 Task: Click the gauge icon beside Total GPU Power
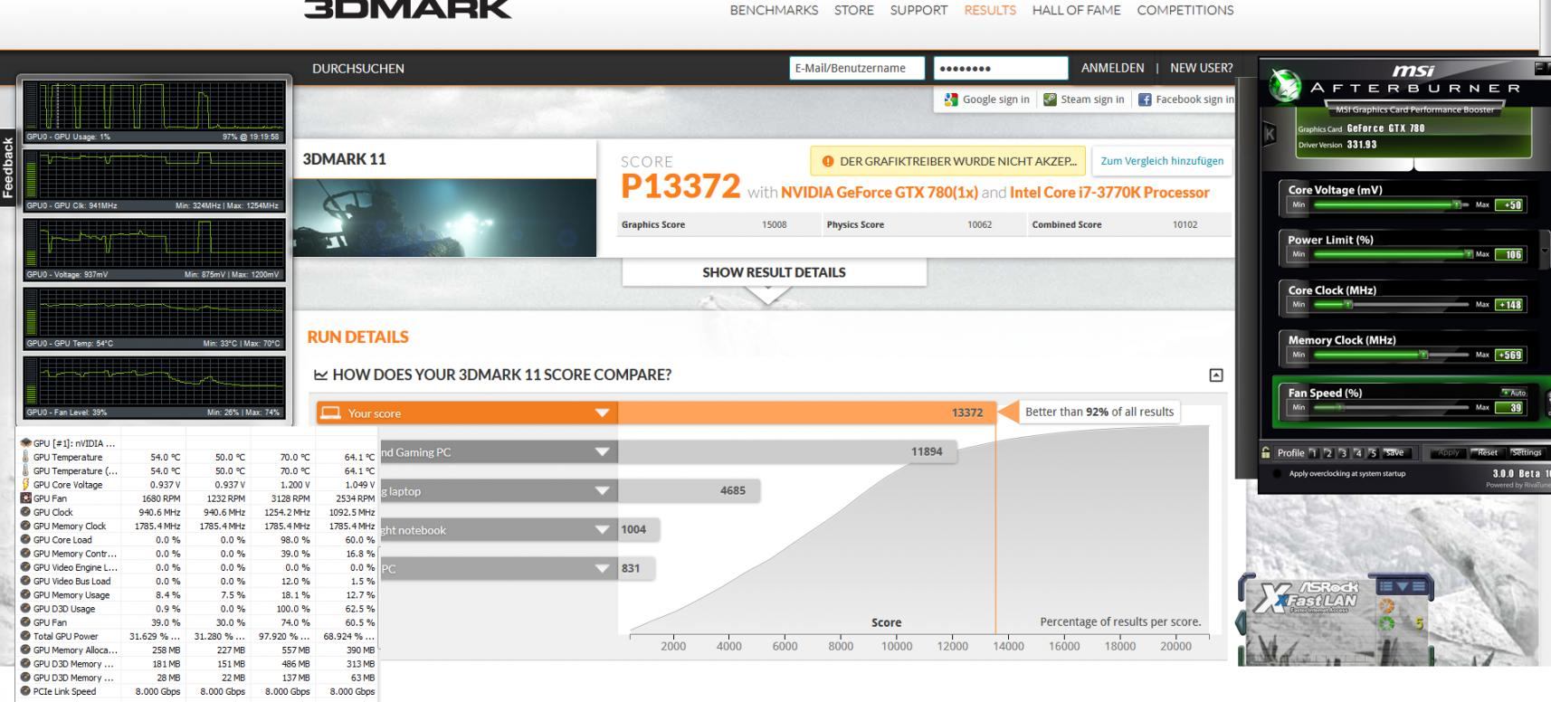(x=25, y=636)
